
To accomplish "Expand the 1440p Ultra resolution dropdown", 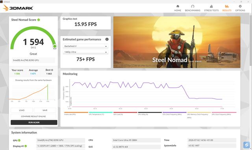I will tap(85, 52).
